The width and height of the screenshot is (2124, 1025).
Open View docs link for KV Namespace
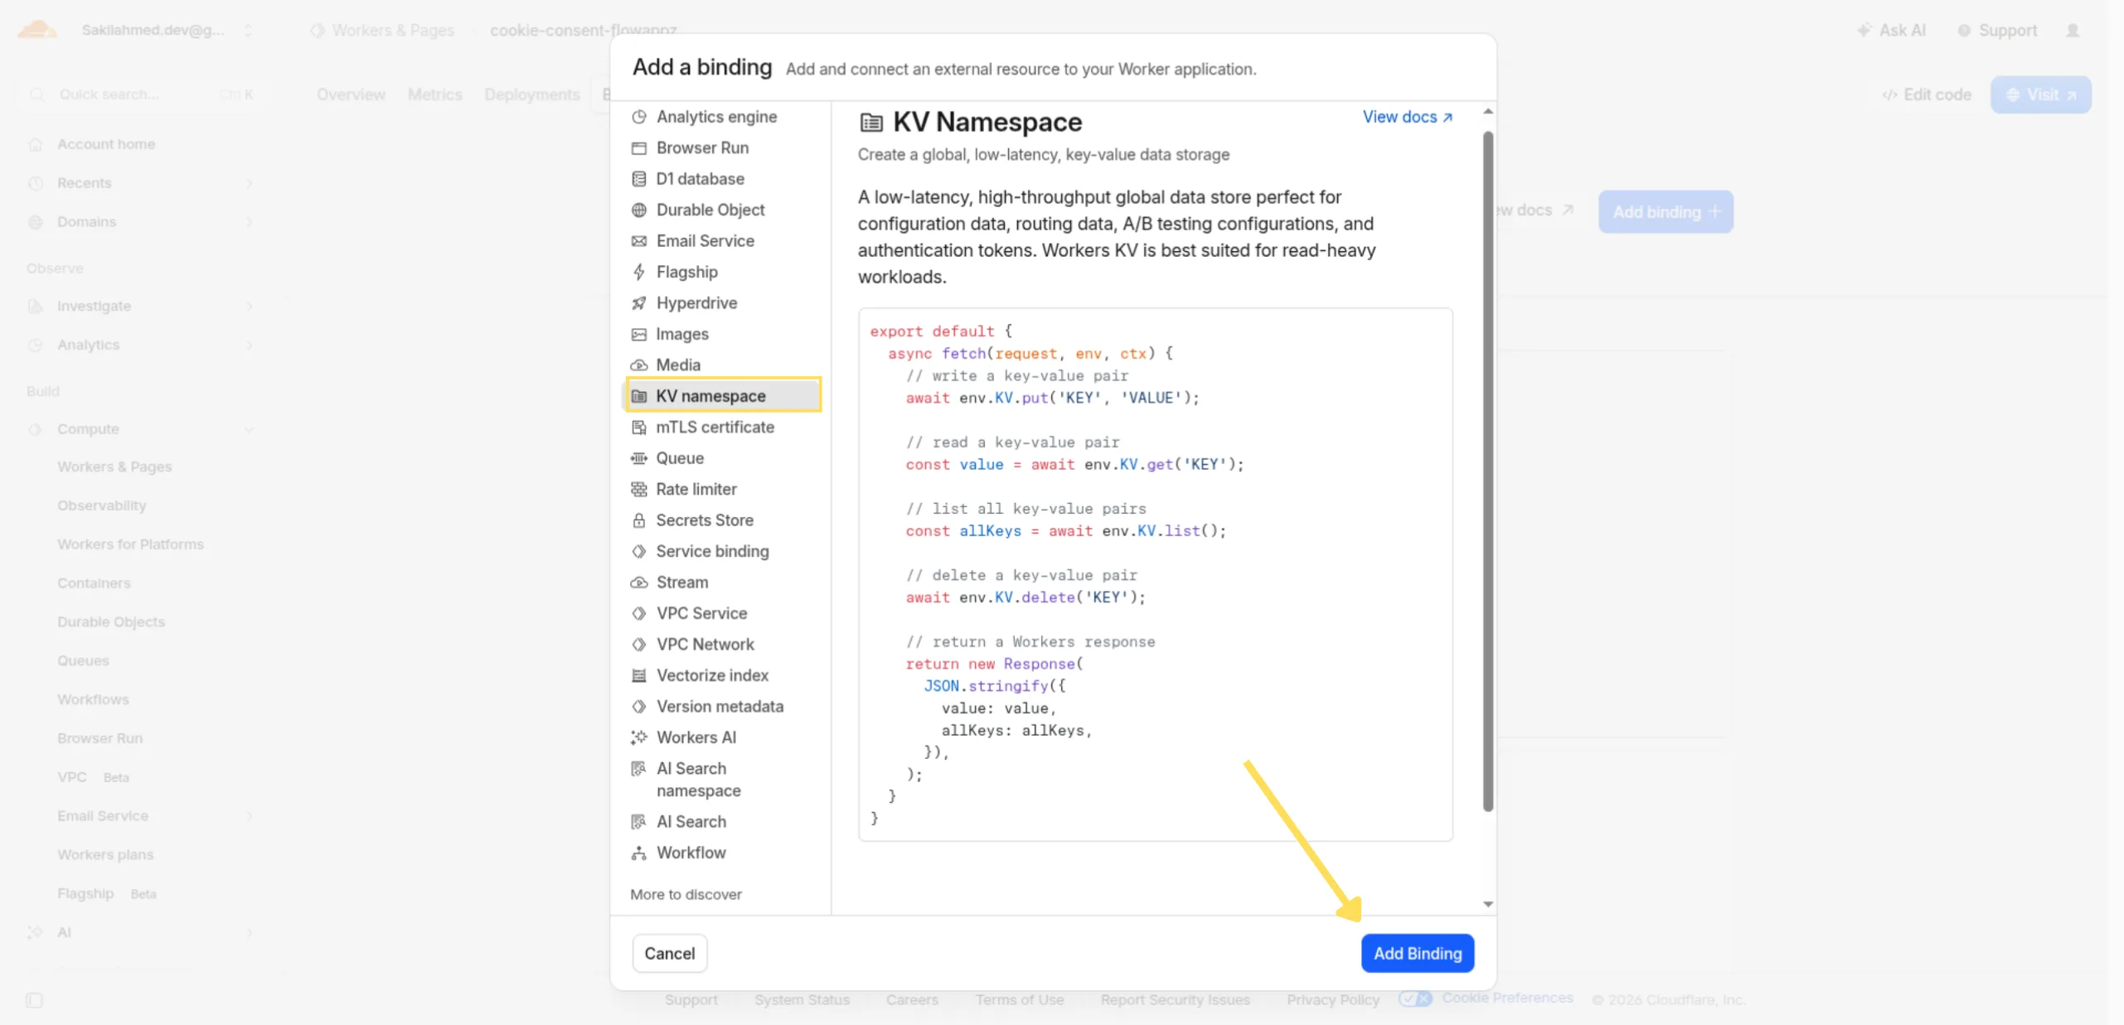pos(1407,117)
